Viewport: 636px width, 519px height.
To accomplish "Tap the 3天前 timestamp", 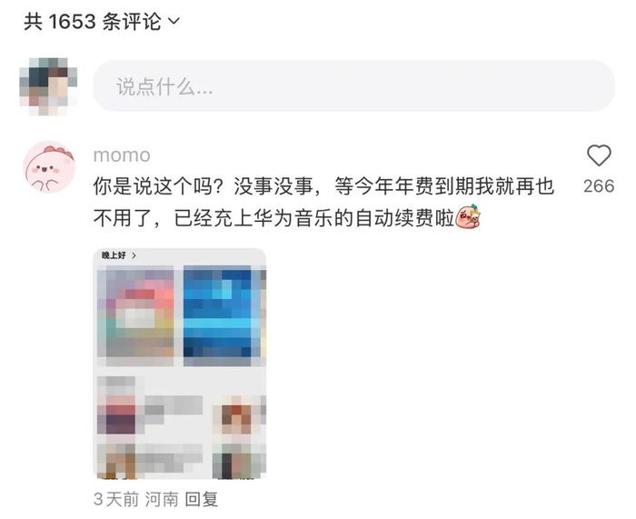I will [x=116, y=499].
